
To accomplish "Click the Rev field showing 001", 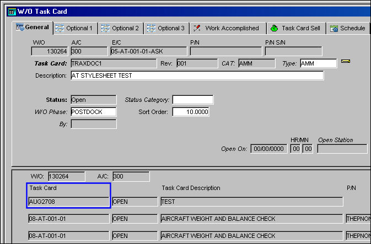I will click(x=197, y=63).
